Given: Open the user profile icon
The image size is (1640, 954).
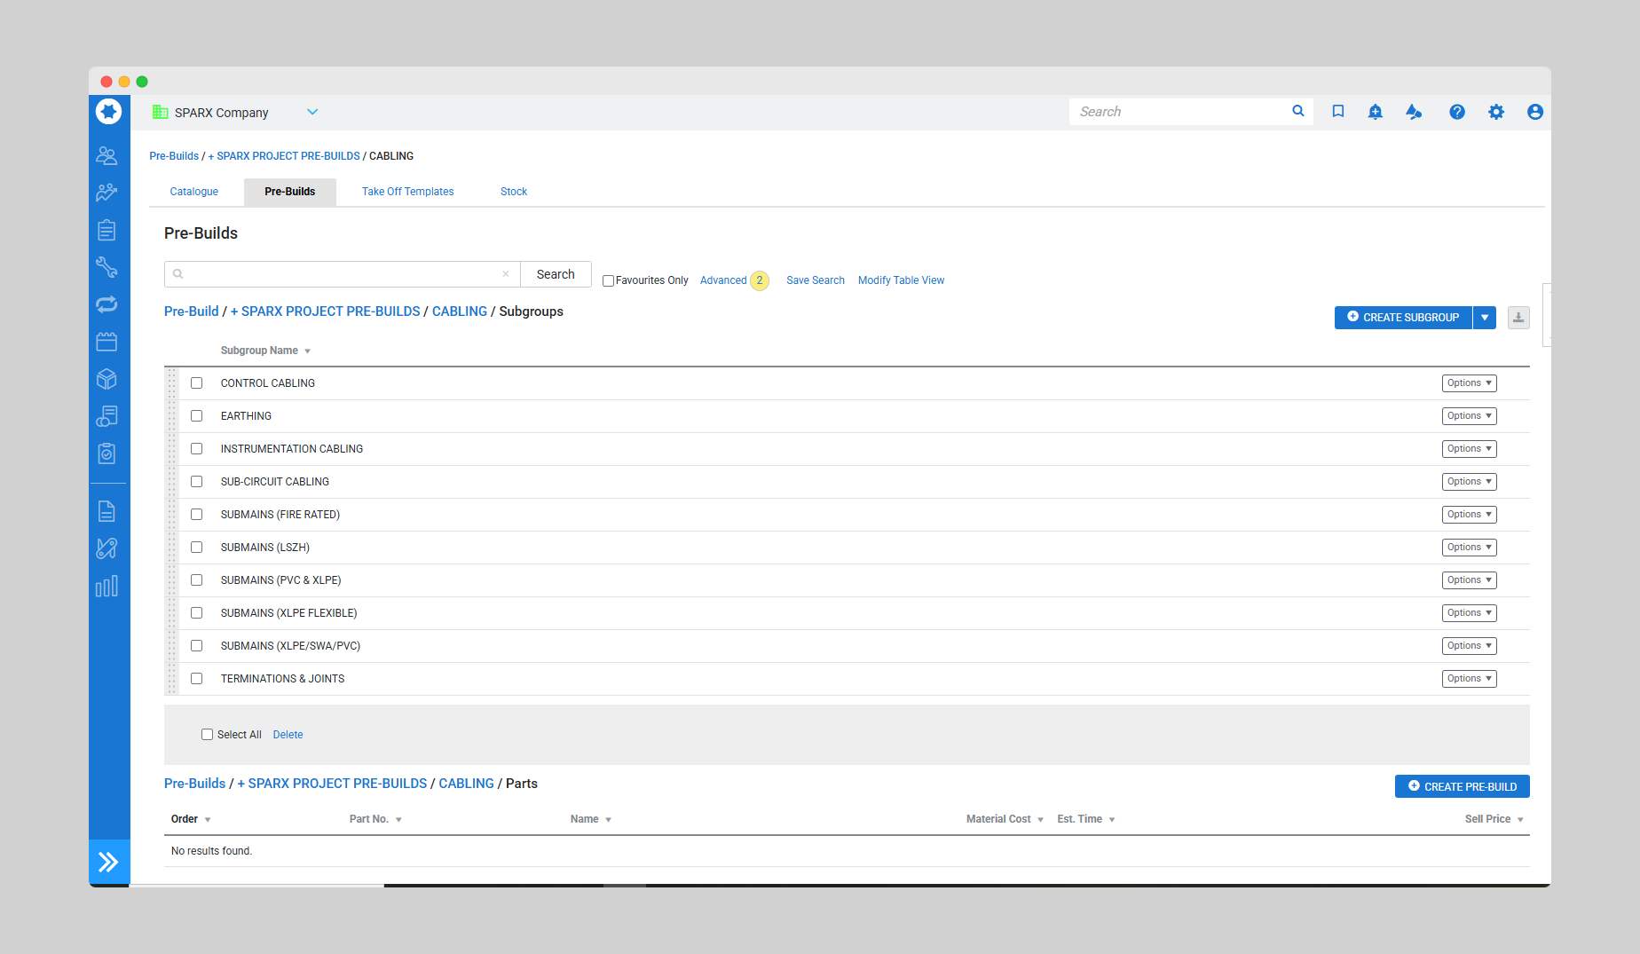Looking at the screenshot, I should [x=1535, y=112].
